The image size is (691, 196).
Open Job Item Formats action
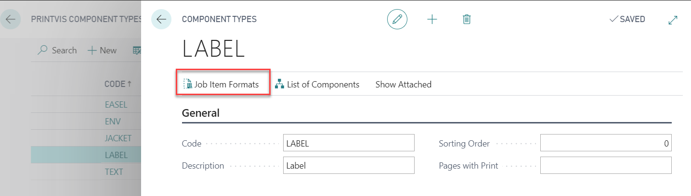(x=222, y=85)
